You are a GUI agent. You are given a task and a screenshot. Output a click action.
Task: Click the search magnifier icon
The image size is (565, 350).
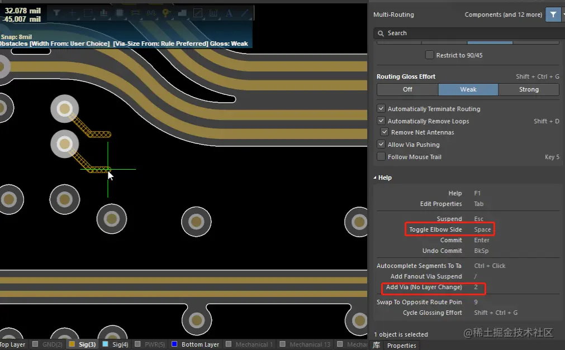click(x=381, y=33)
